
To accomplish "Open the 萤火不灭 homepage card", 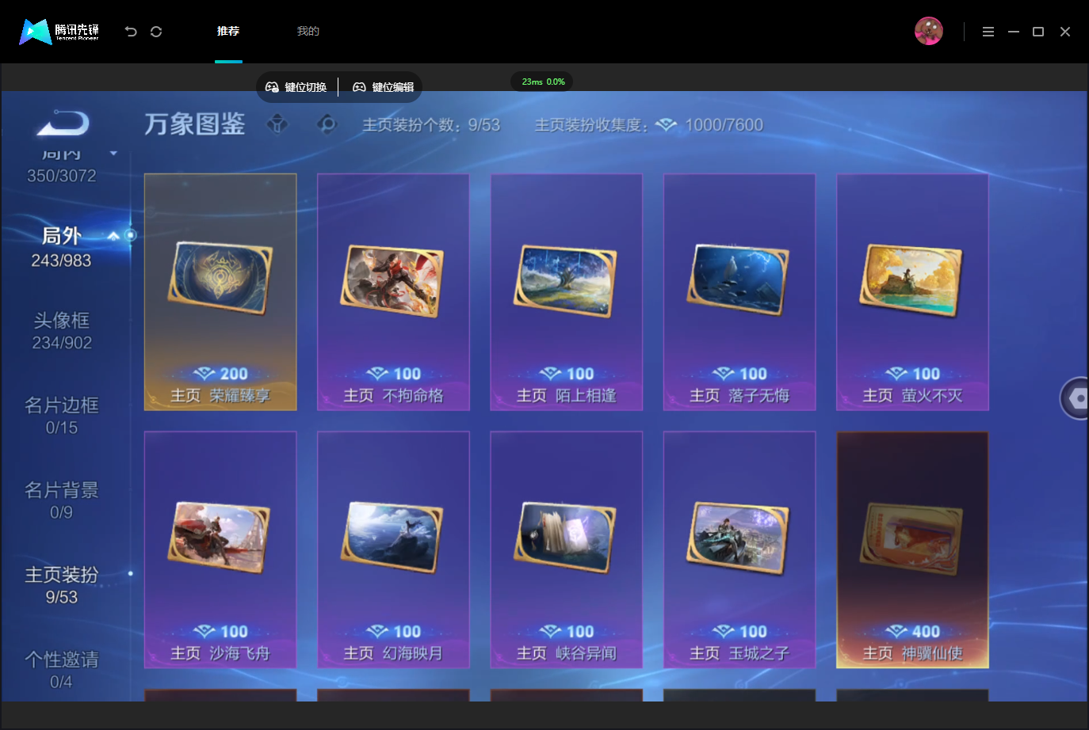I will [912, 292].
